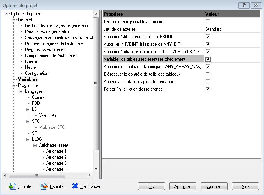Click the Appliquer button

point(183,186)
